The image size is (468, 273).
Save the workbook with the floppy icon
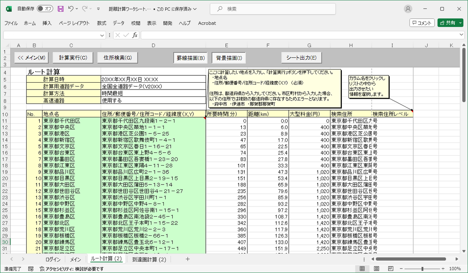(61, 8)
